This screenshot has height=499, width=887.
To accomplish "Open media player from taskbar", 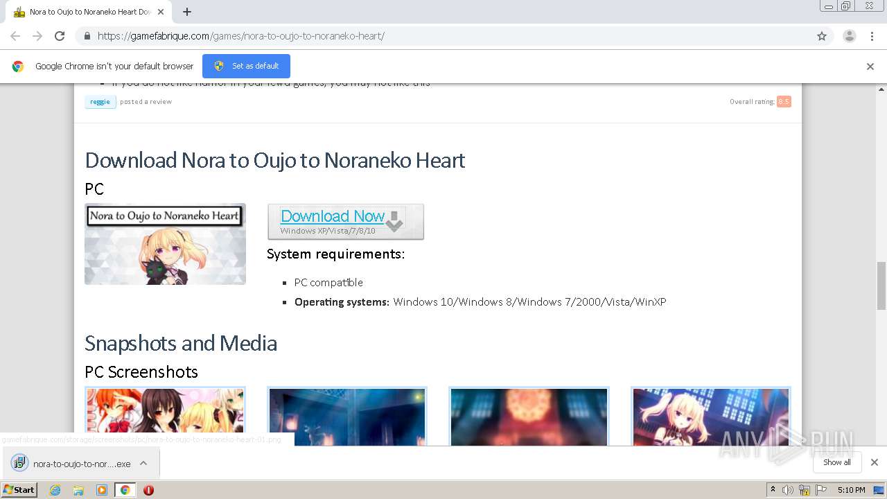I will coord(102,490).
